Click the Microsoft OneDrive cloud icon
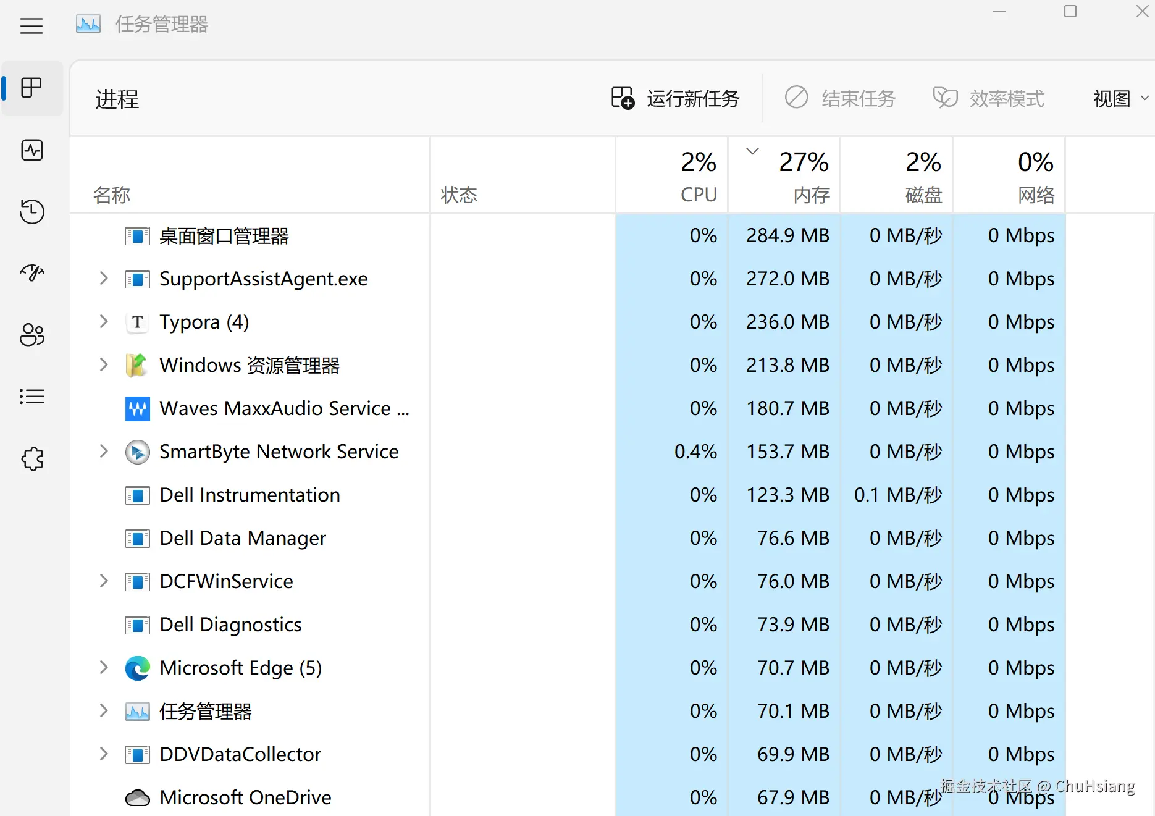Viewport: 1155px width, 816px height. point(137,798)
